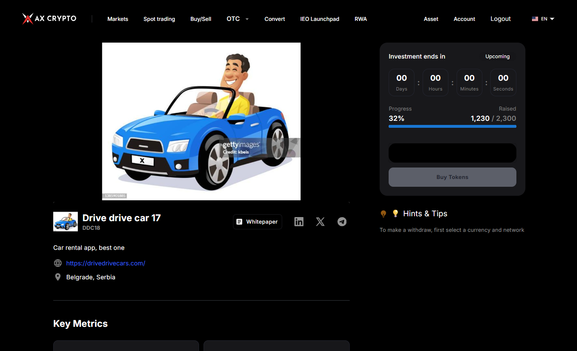The image size is (577, 351).
Task: Open the EN language dropdown
Action: click(548, 19)
